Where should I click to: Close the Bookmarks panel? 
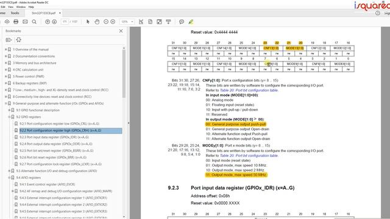coord(121,31)
